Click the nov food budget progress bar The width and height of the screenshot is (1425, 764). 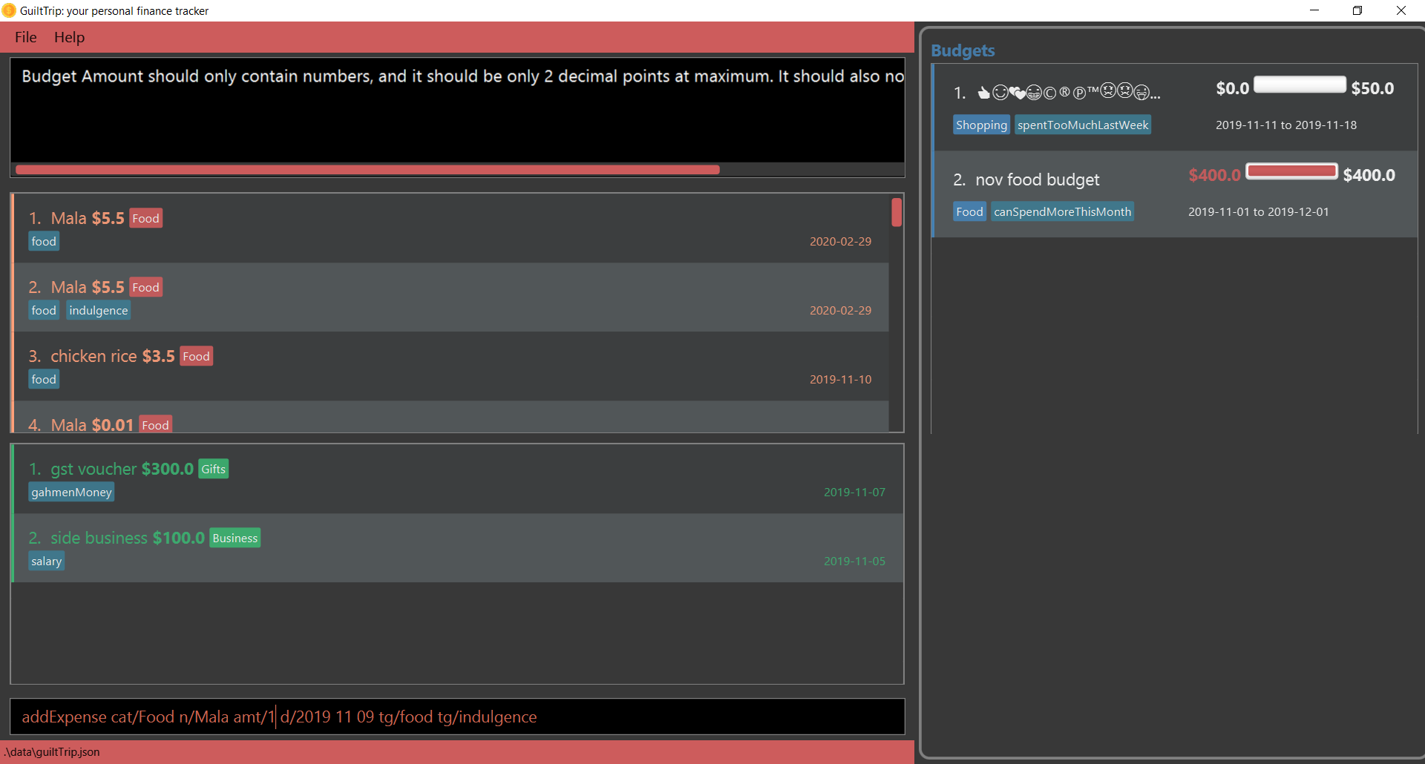coord(1291,171)
